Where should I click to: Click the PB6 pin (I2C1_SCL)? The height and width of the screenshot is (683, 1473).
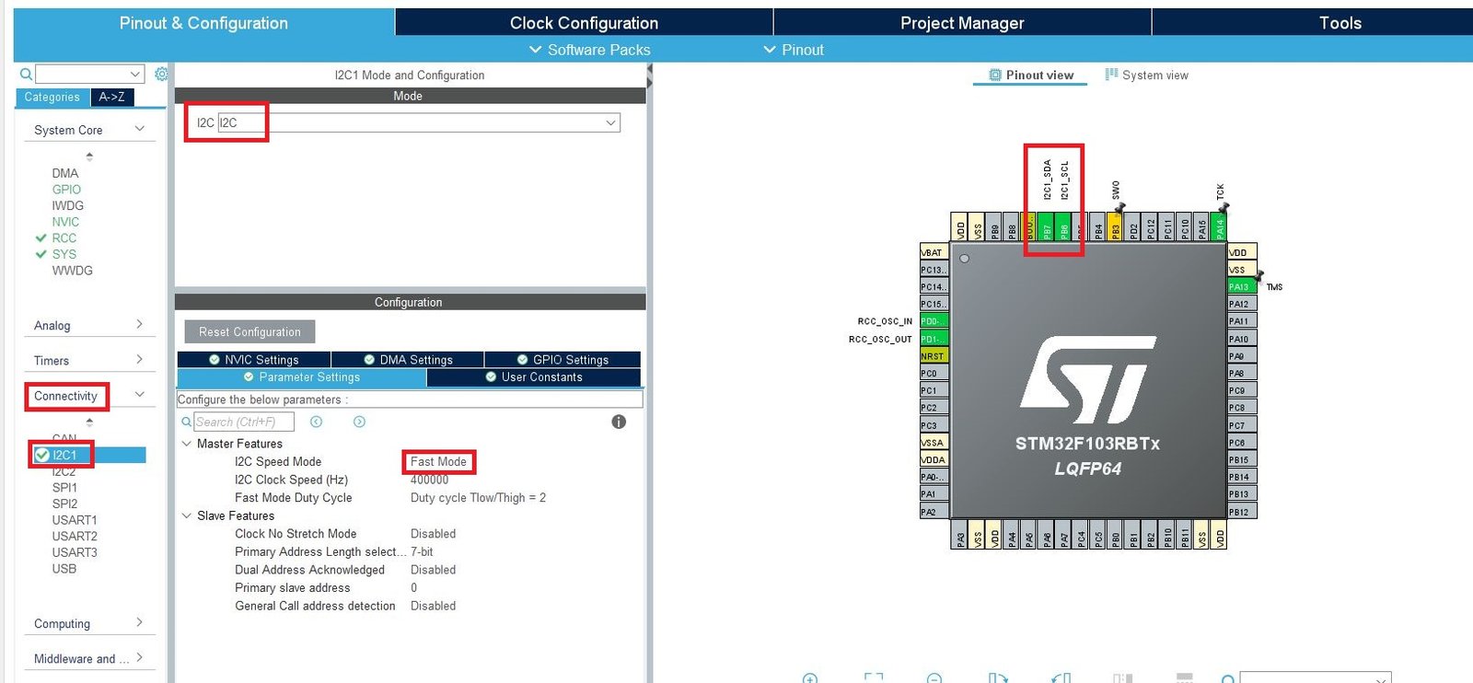[1064, 227]
